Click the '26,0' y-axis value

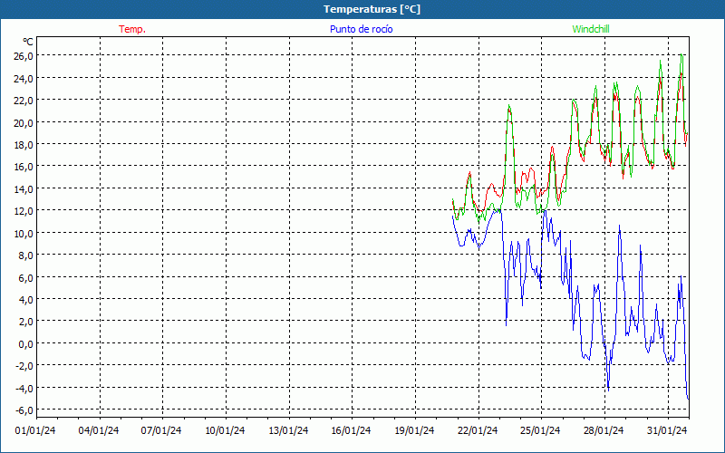pos(24,56)
